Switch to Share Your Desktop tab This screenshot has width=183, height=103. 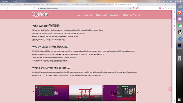[57, 5]
